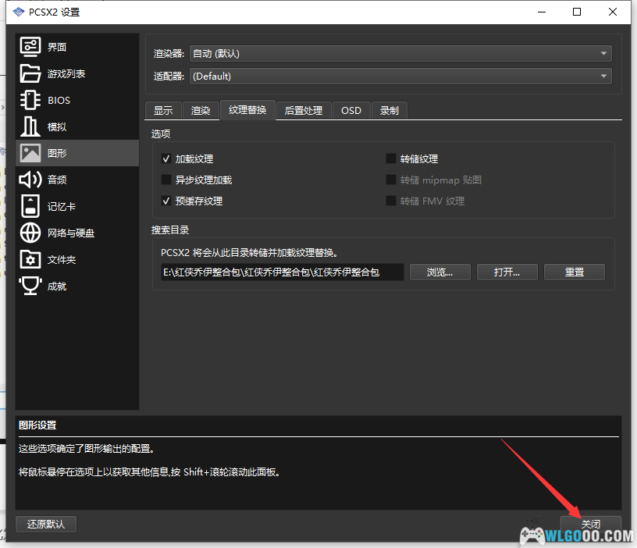Select the 文件夹 gear-folder icon
The height and width of the screenshot is (548, 637).
[30, 259]
